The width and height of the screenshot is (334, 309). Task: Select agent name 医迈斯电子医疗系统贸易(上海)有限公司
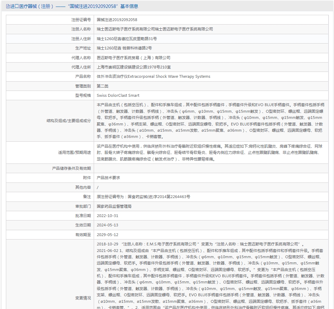click(x=133, y=58)
